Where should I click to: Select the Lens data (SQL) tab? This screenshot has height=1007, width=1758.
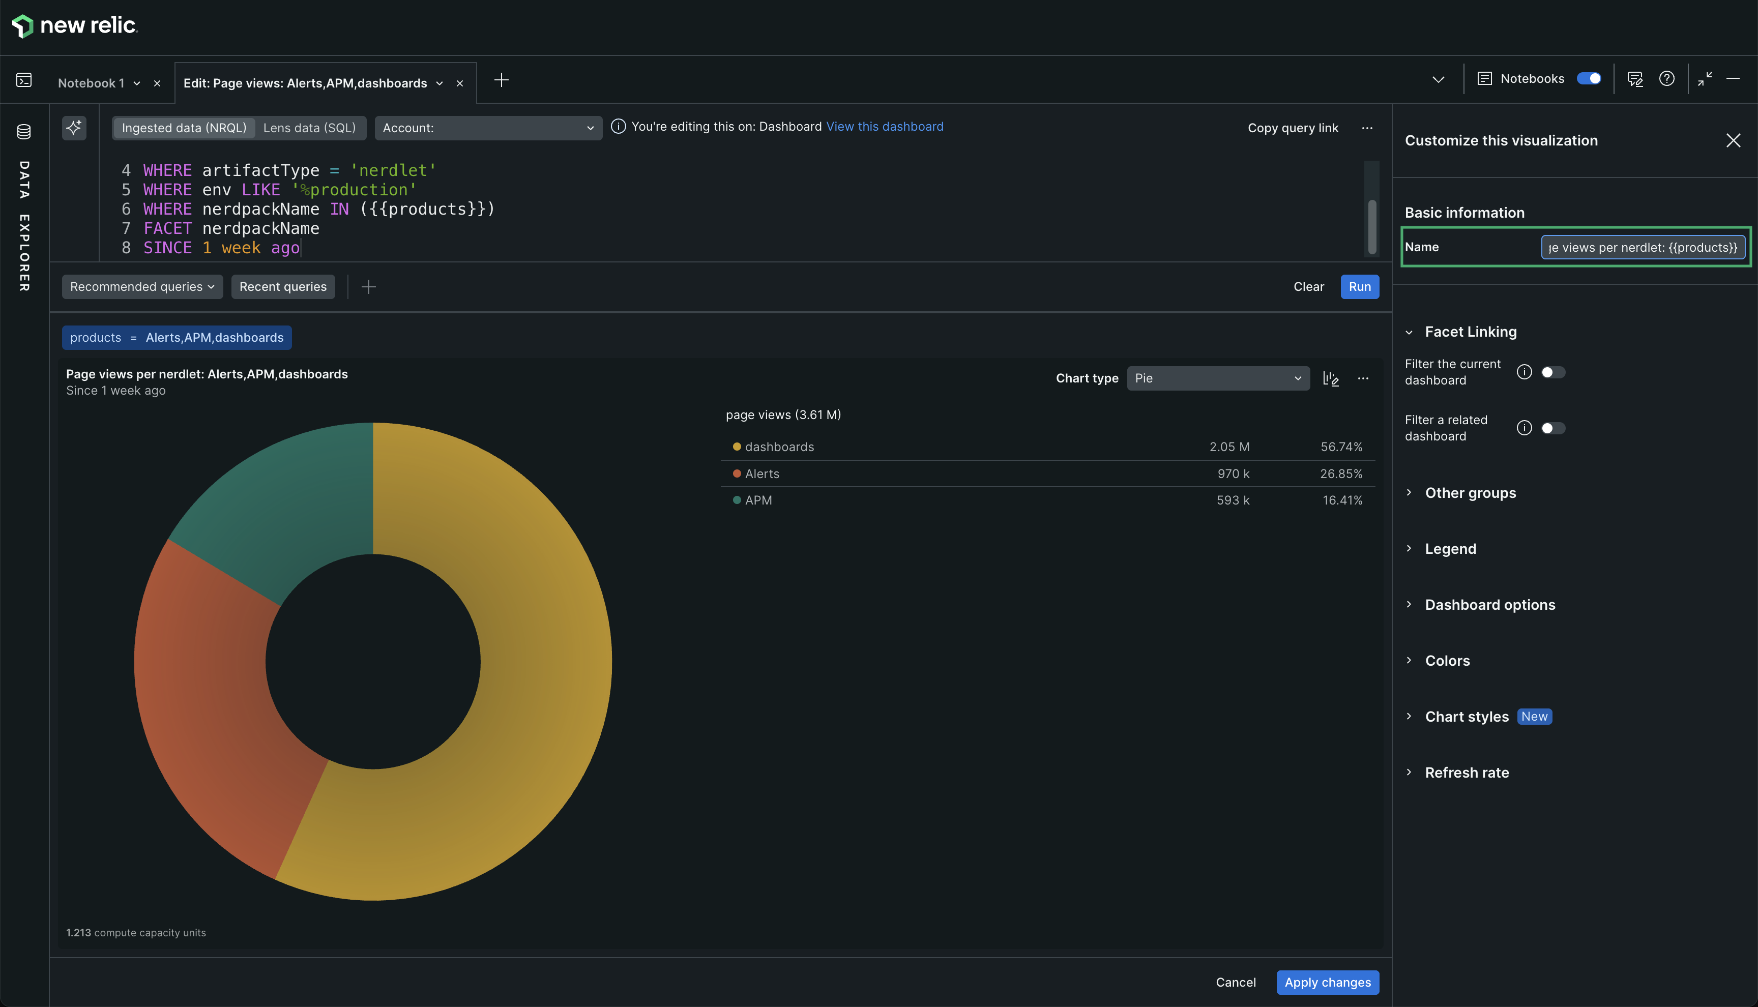coord(309,128)
